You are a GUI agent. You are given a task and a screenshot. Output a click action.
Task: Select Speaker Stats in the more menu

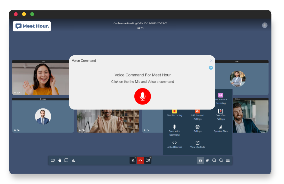[x=221, y=129]
